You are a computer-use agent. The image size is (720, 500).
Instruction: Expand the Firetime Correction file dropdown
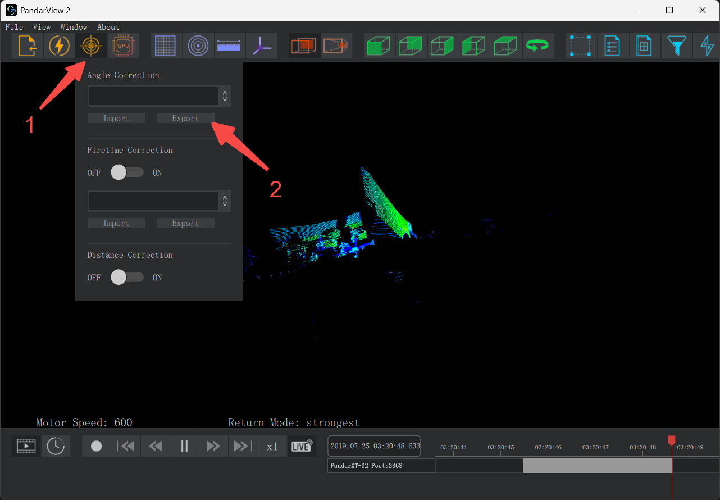click(225, 201)
